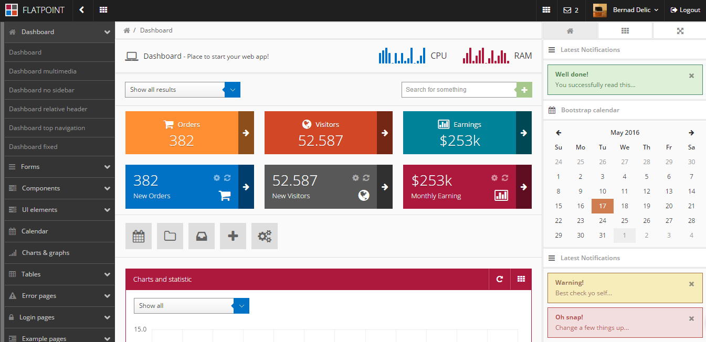
Task: Click the blue CPU sparkline chart
Action: [402, 56]
